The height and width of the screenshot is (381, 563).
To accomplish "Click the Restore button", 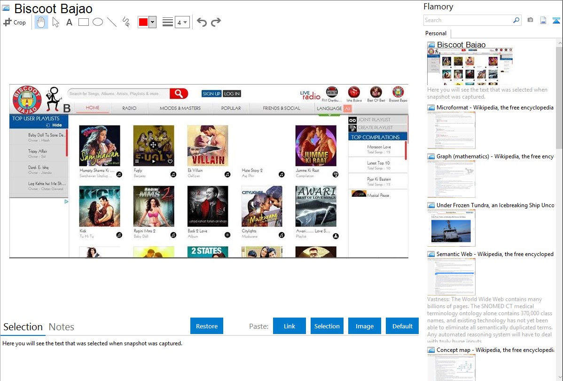I will [x=207, y=326].
